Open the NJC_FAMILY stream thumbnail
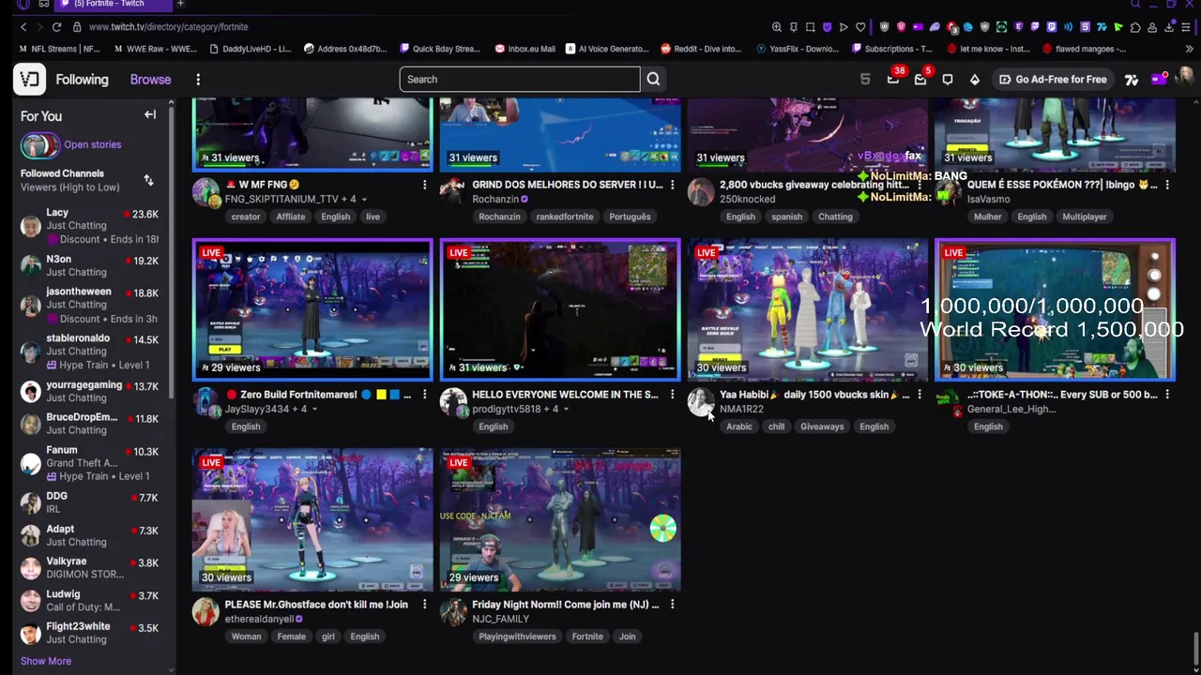 (560, 520)
